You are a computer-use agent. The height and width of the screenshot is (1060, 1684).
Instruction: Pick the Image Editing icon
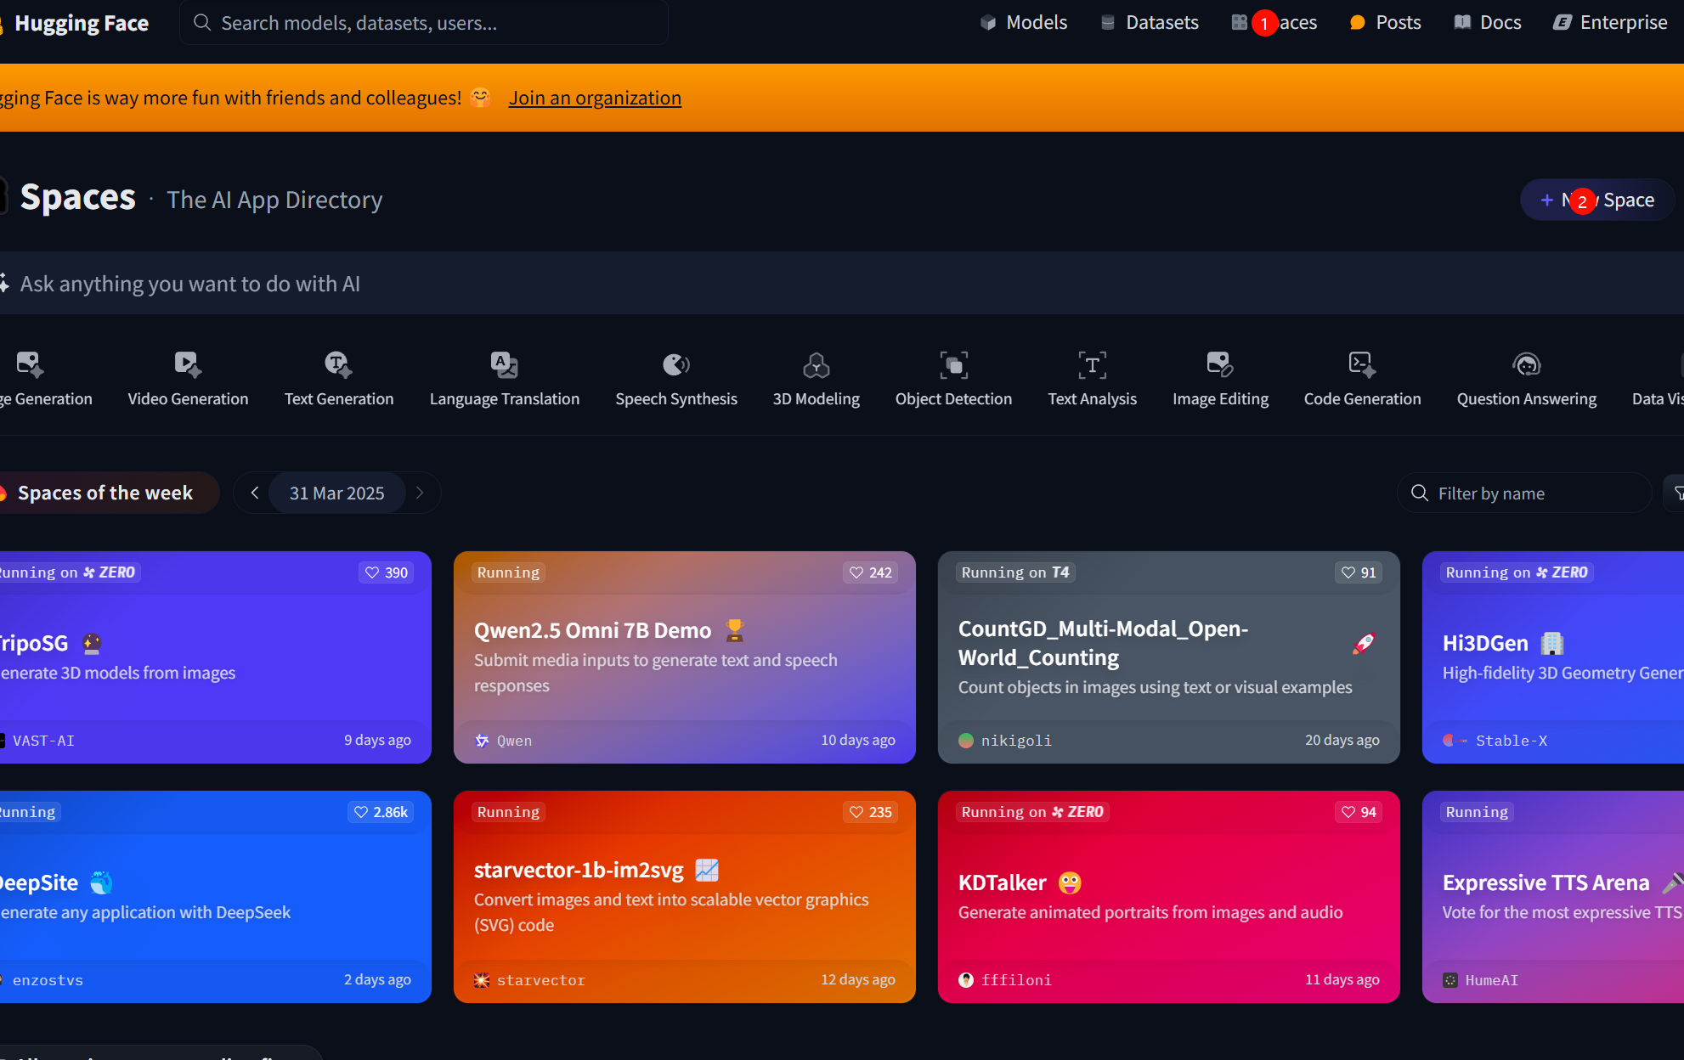point(1220,364)
